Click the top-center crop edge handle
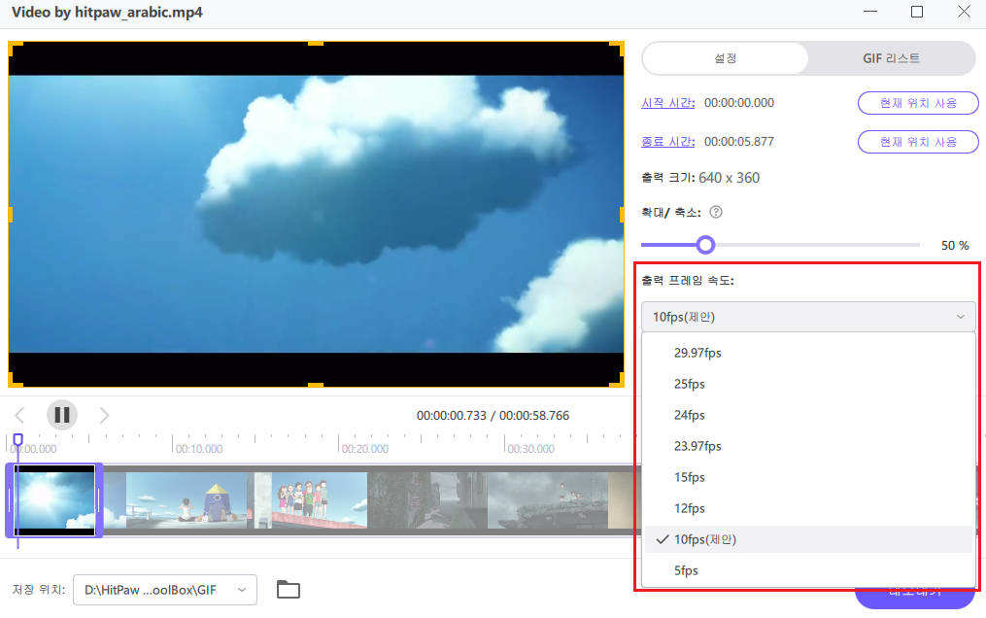 click(x=316, y=44)
